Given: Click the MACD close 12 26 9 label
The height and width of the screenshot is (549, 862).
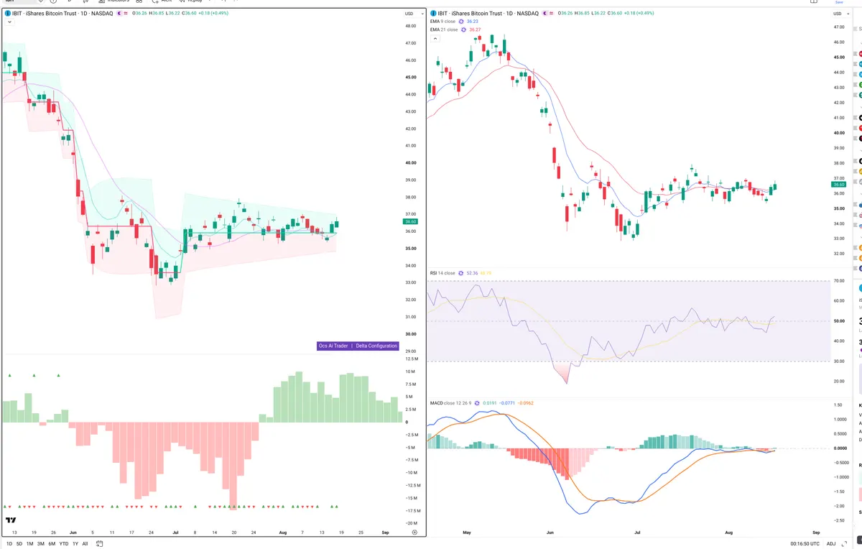Looking at the screenshot, I should 451,403.
